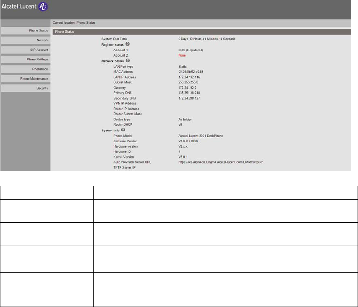
Task: Select LAN IP Address 172.24.192.116
Action: click(189, 77)
